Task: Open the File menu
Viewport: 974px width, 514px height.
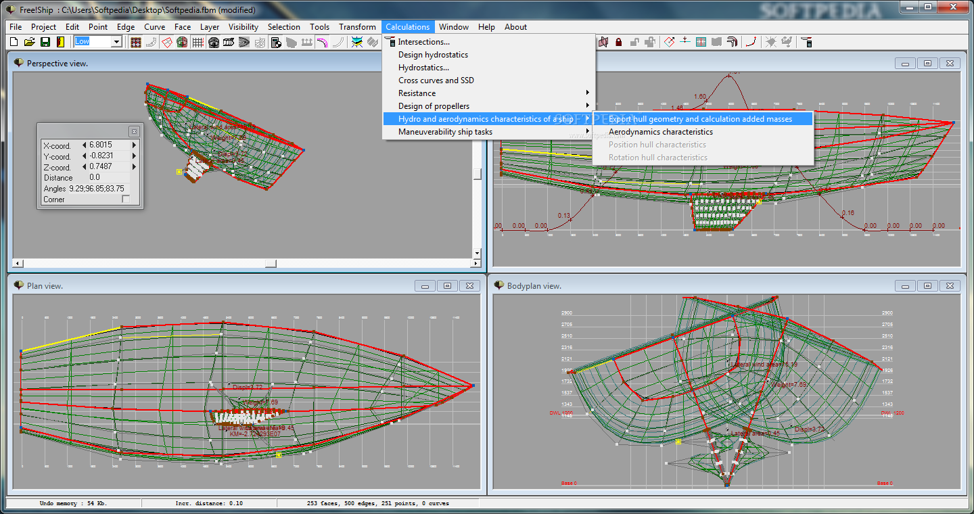Action: (16, 27)
